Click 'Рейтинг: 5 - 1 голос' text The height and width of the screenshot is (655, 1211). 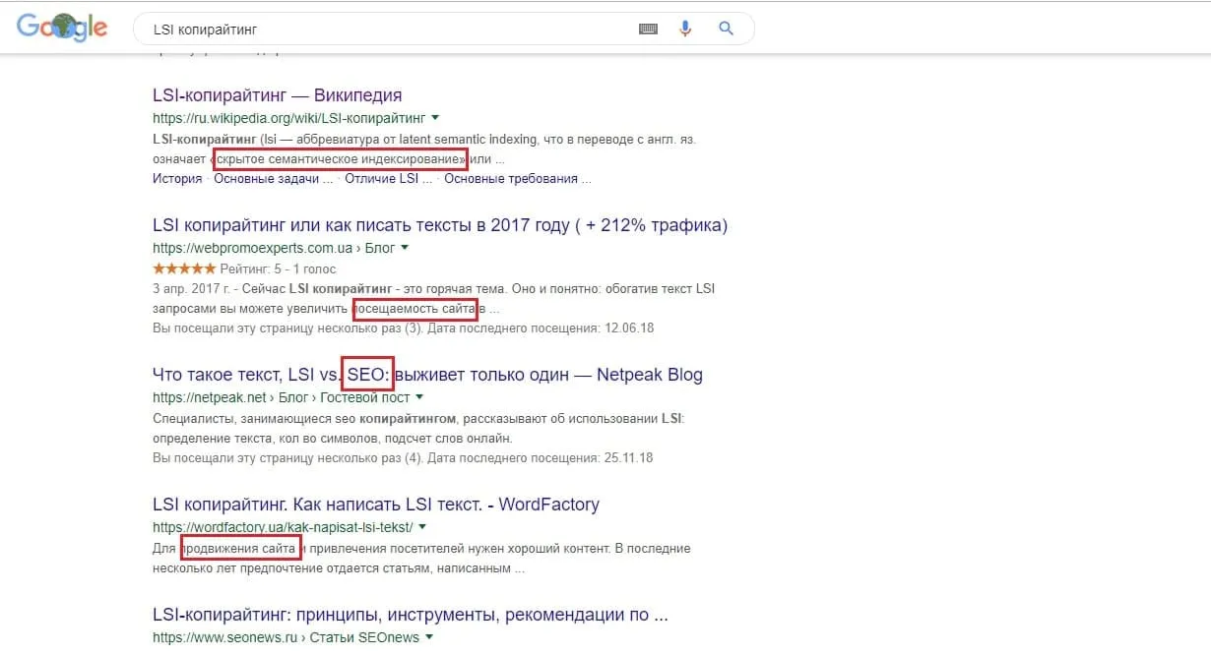(278, 268)
